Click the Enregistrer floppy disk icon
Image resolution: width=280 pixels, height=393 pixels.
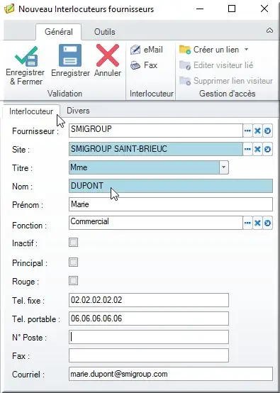(x=70, y=55)
